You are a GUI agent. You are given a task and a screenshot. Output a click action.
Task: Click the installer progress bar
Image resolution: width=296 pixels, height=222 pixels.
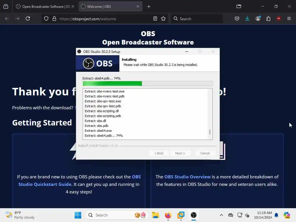click(148, 84)
